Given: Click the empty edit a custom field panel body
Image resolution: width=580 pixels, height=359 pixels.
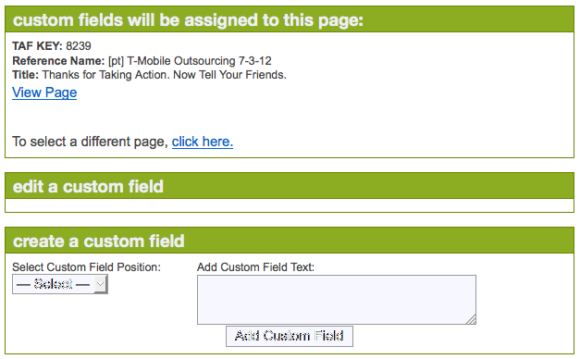Looking at the screenshot, I should 290,205.
